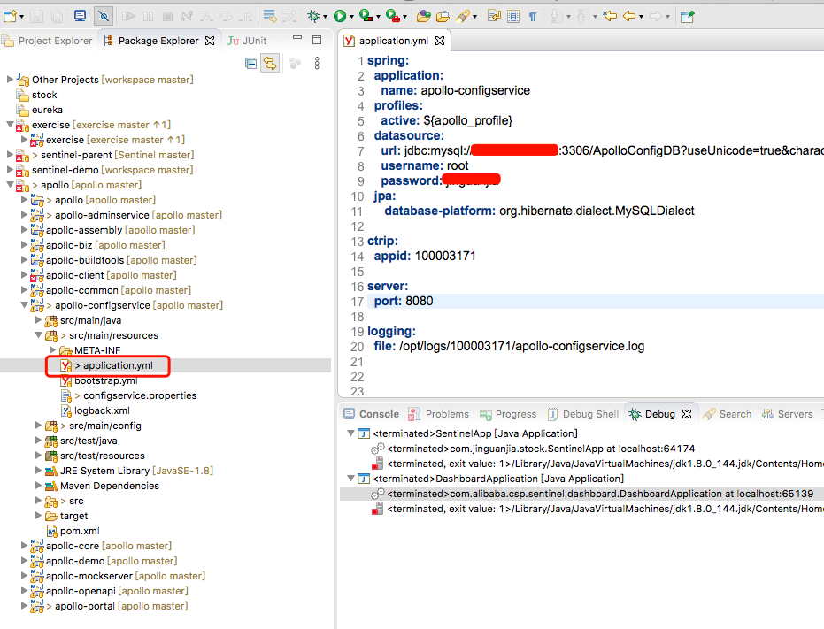Screen dimensions: 824x629
Task: Expand the sentinel-parent project
Action: coord(10,155)
